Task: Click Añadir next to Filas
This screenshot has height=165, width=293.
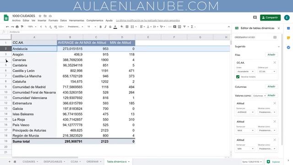Action: (271, 55)
